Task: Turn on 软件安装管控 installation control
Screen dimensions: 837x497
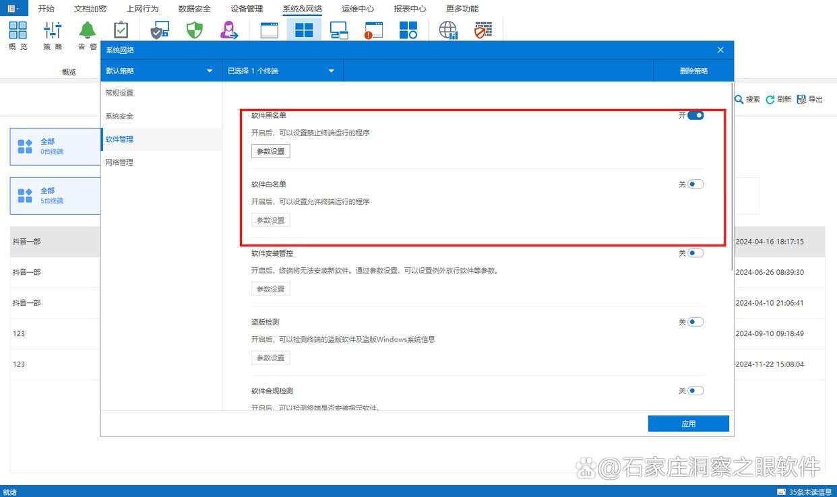Action: coord(695,253)
